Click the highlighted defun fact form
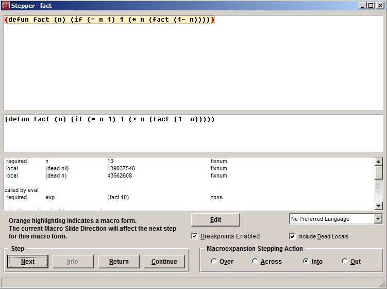The height and width of the screenshot is (289, 387). [x=109, y=20]
